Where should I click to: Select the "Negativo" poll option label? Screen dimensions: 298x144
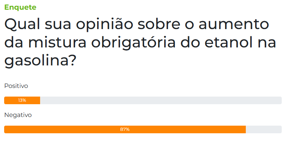coord(18,115)
